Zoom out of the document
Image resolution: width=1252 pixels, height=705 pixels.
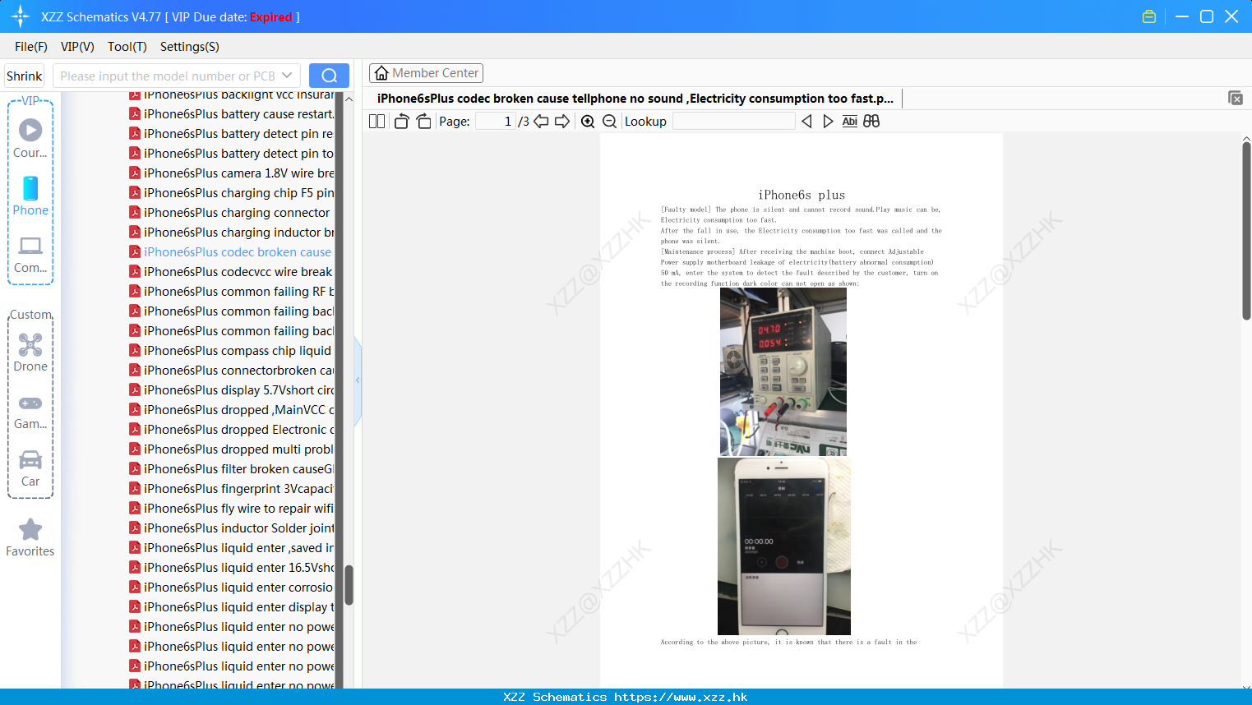609,122
